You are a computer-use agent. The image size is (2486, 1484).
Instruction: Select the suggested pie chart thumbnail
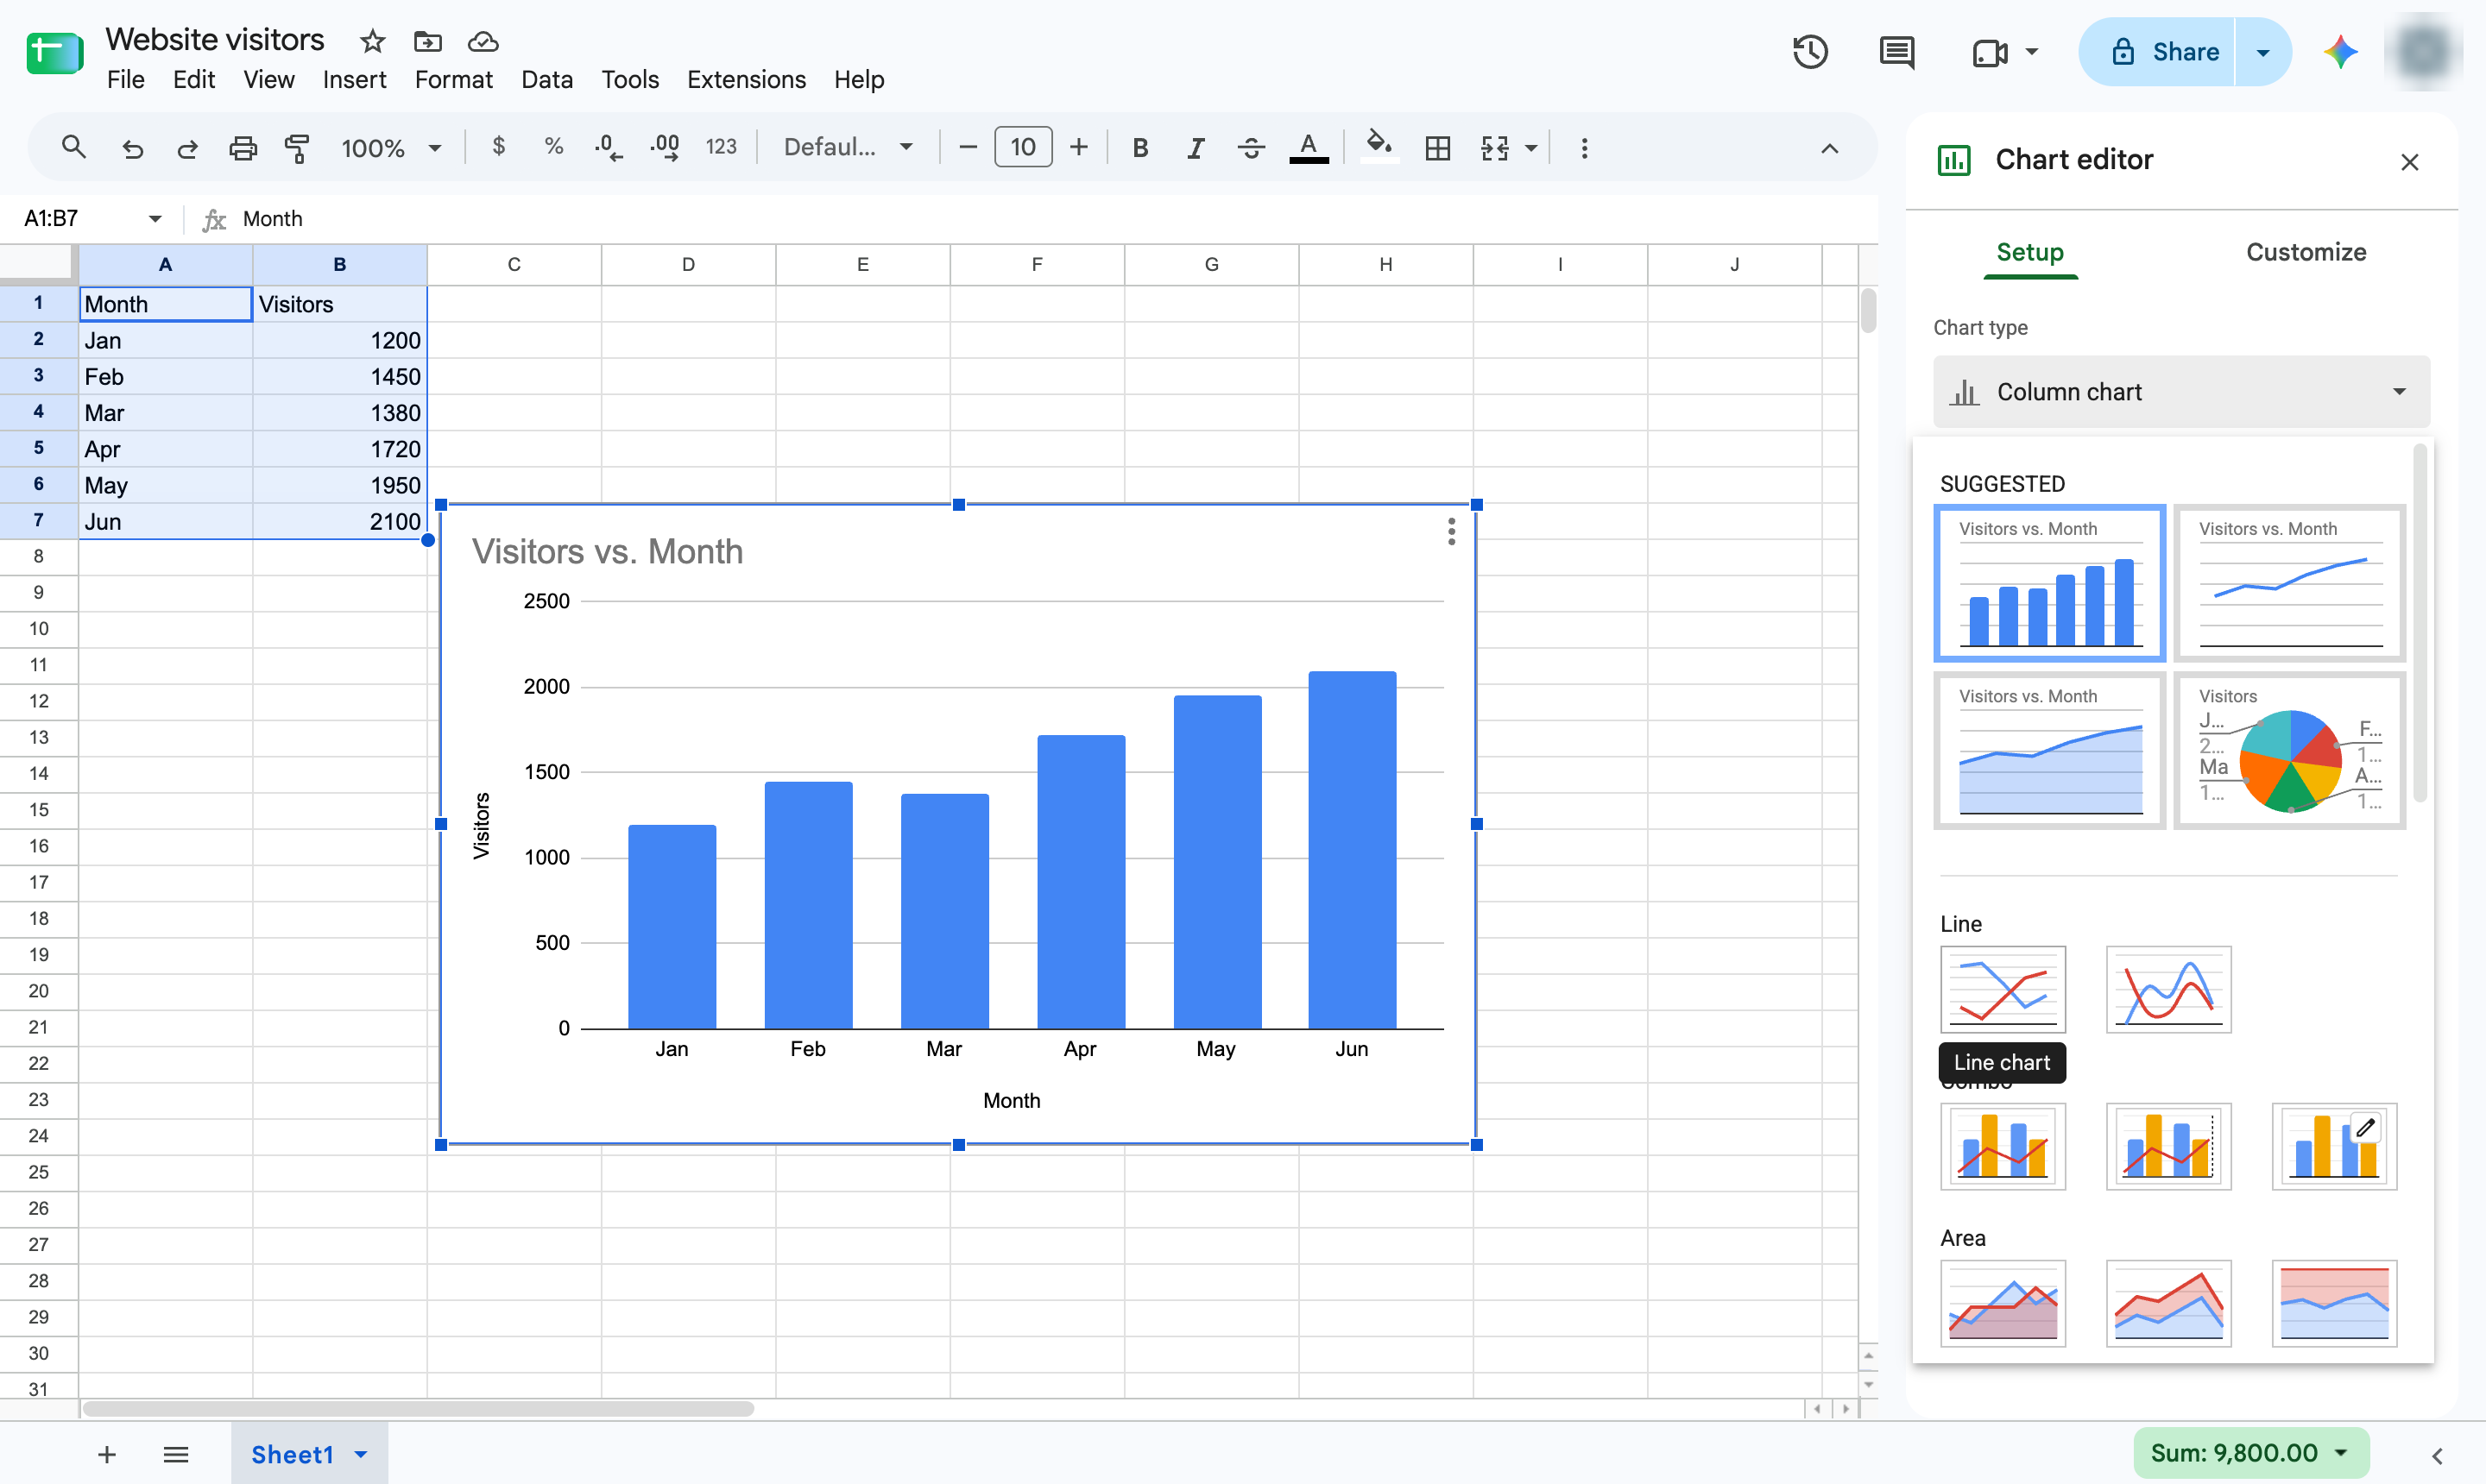(x=2290, y=751)
